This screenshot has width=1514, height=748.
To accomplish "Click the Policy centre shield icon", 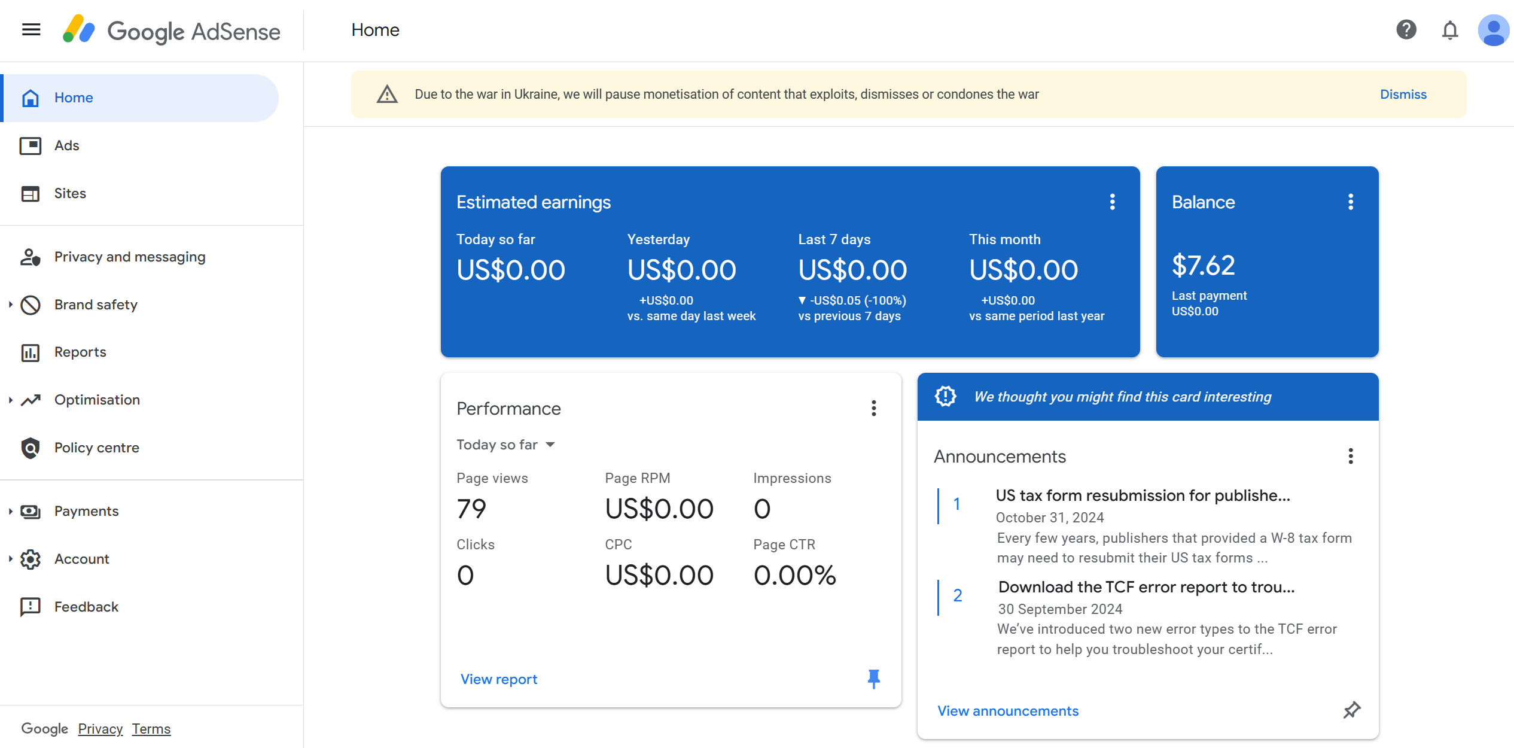I will tap(31, 448).
